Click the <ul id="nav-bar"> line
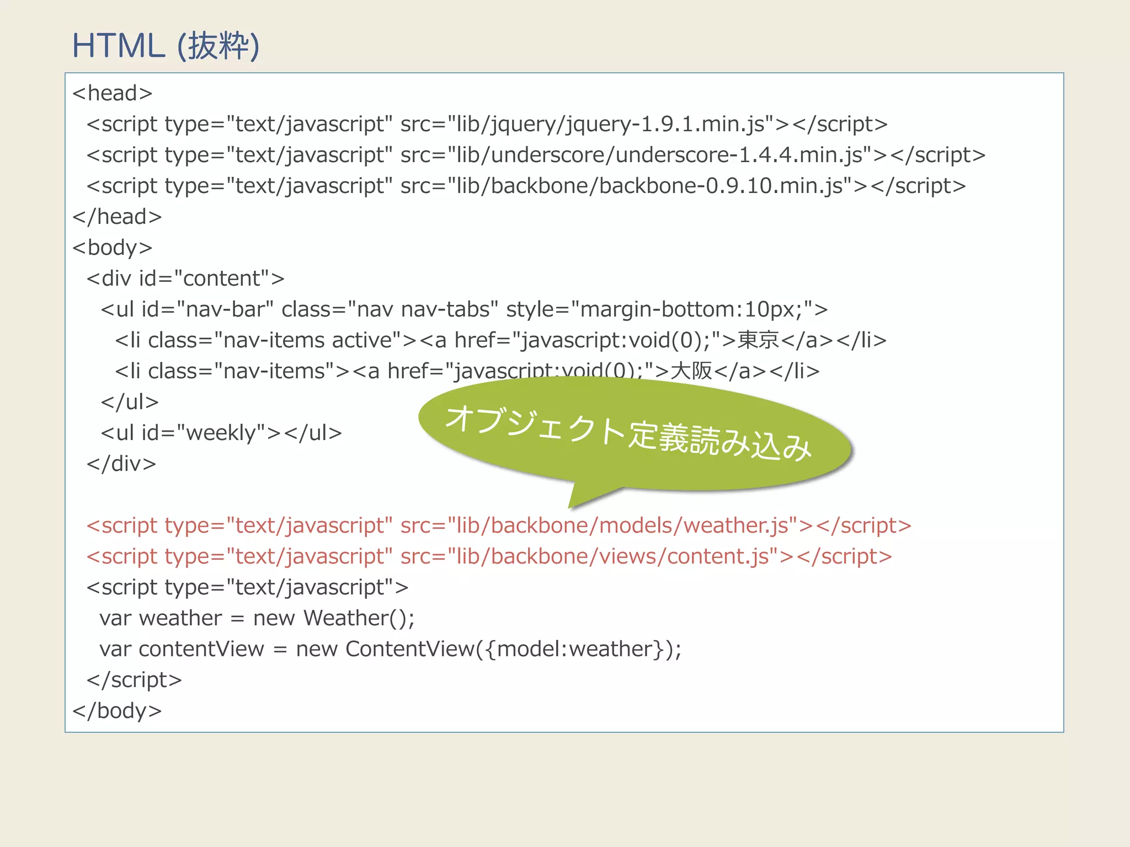 pyautogui.click(x=464, y=310)
